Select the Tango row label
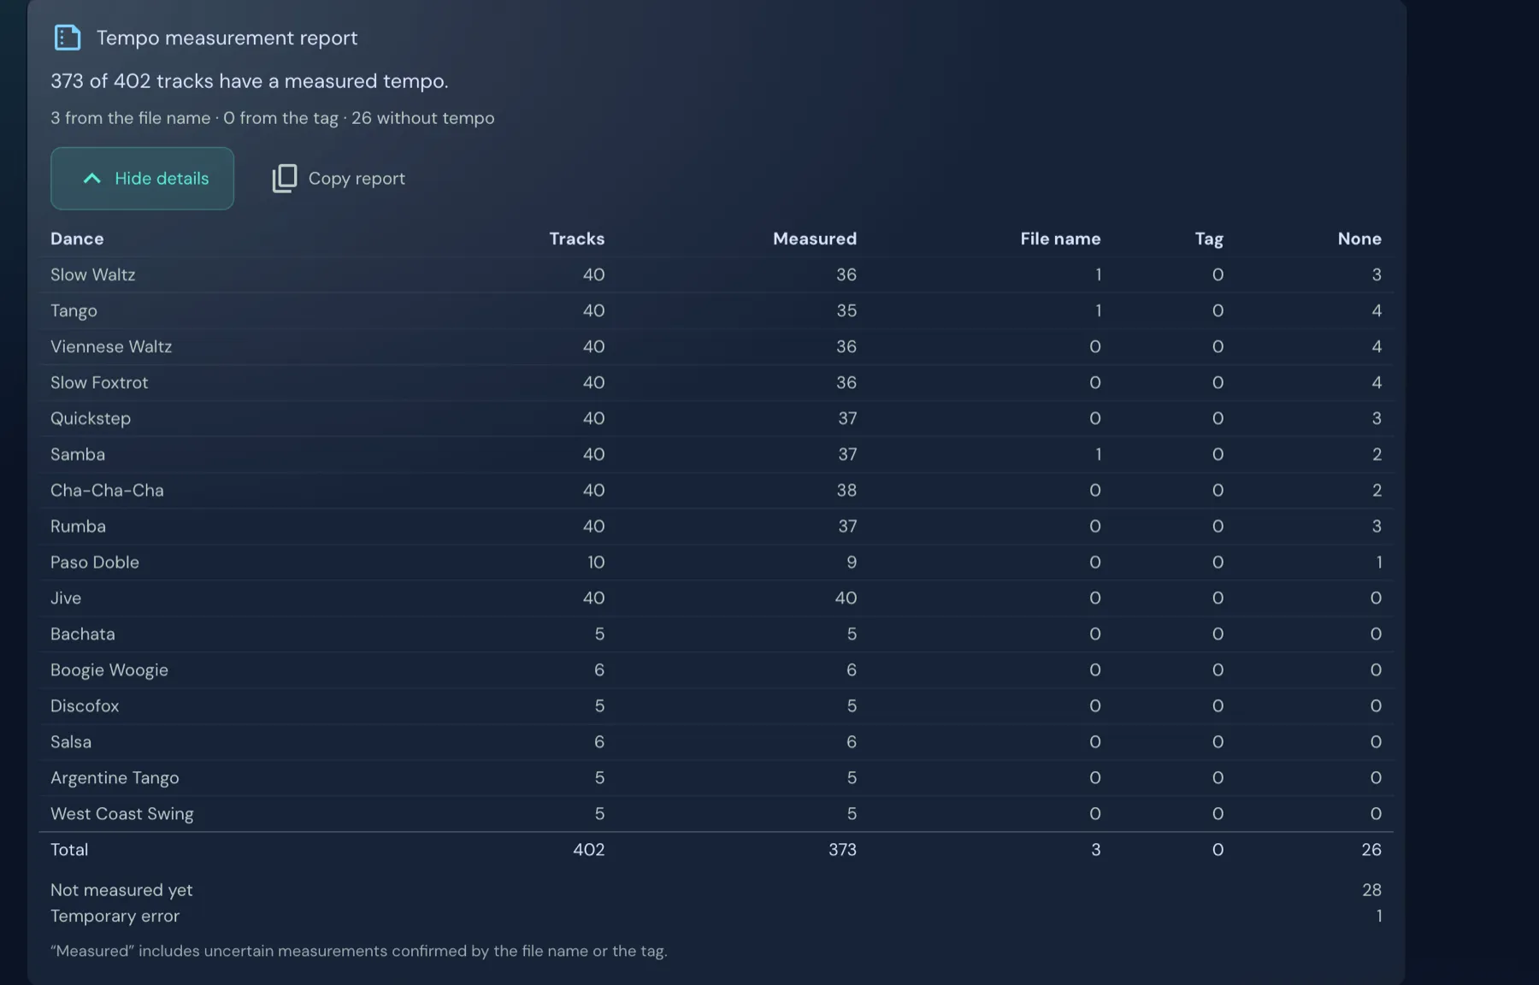 [74, 310]
